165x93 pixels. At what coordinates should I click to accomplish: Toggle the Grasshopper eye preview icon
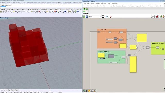point(107,17)
